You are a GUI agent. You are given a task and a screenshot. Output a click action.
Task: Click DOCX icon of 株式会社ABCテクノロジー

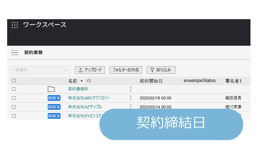pos(54,98)
